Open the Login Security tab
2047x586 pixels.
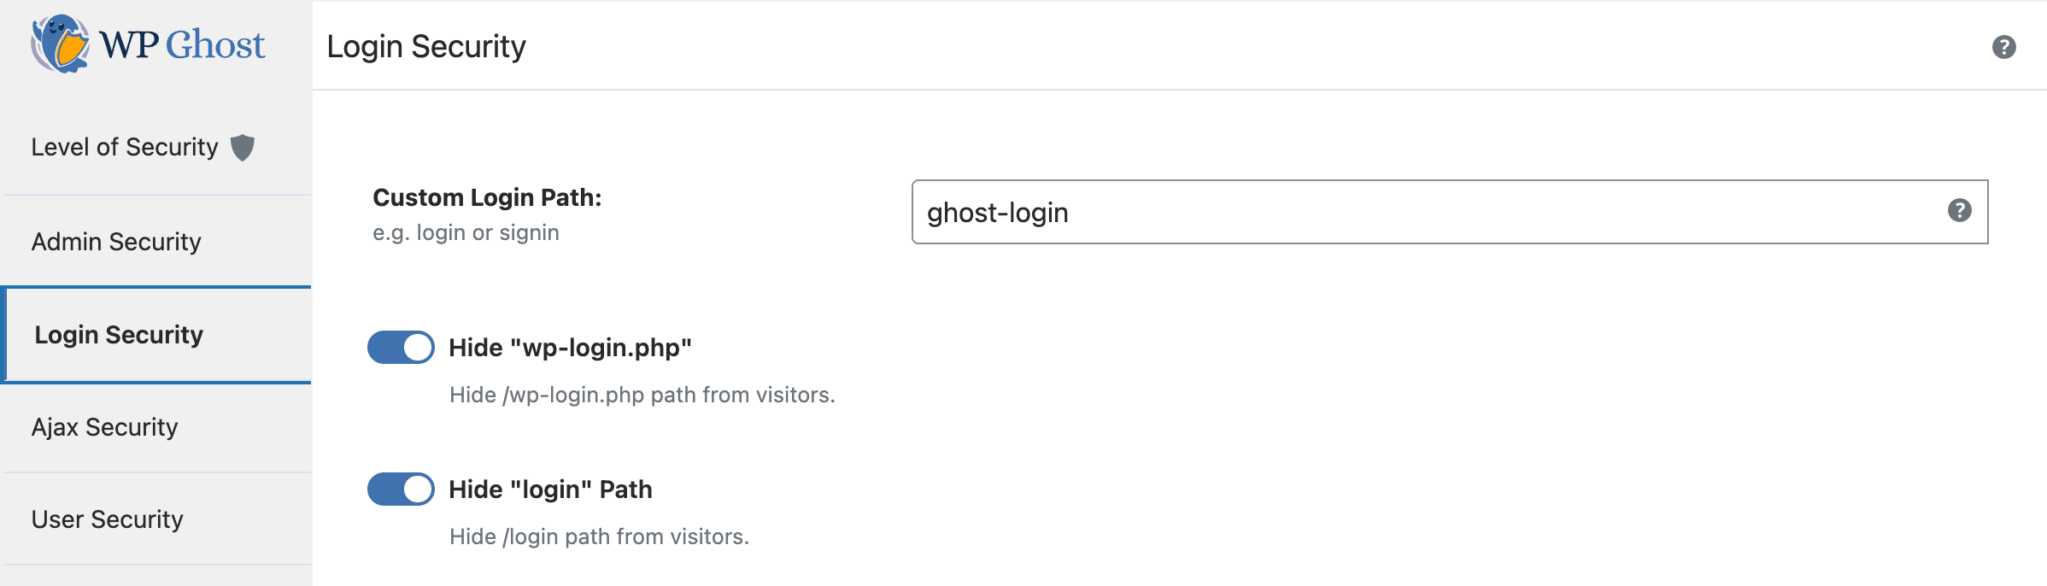click(118, 334)
